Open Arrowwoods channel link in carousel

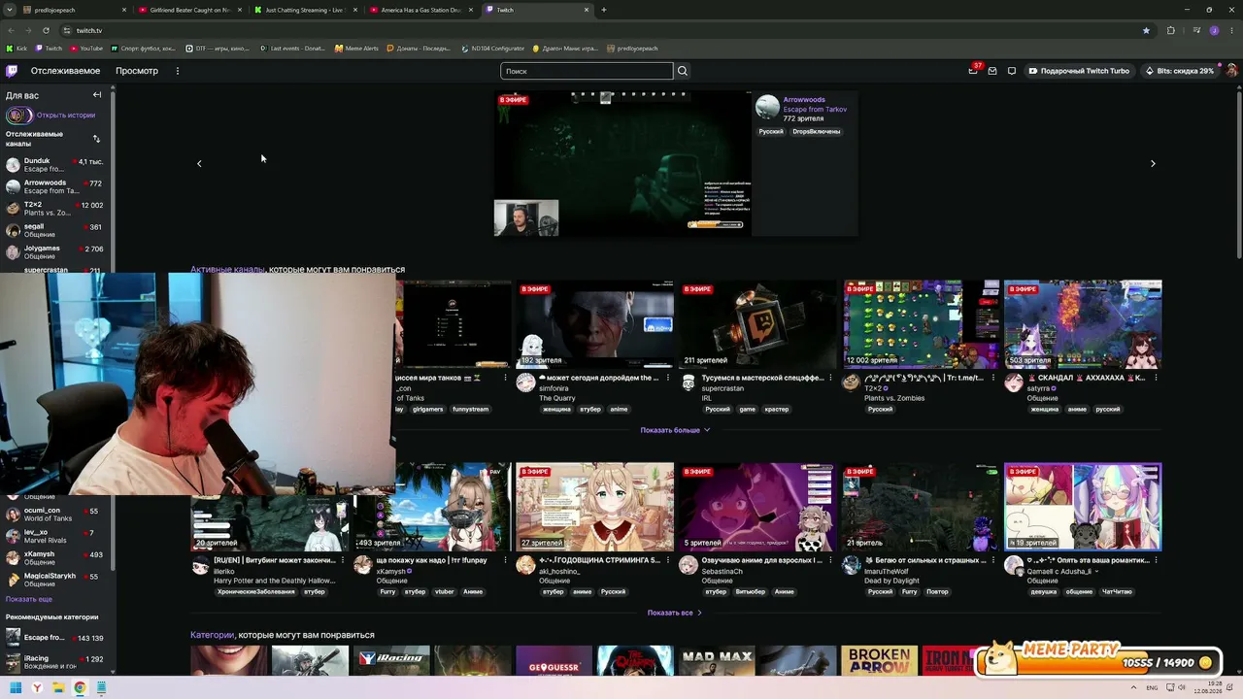(x=804, y=100)
